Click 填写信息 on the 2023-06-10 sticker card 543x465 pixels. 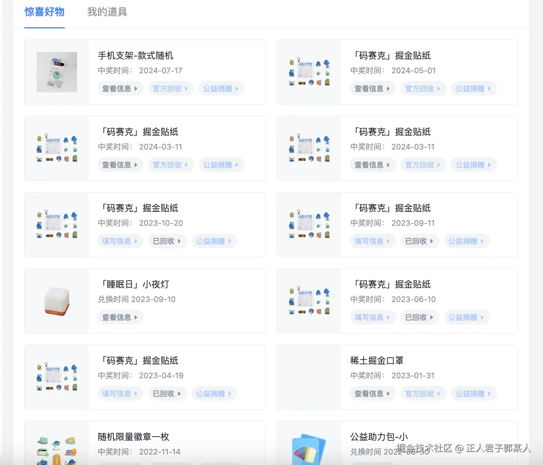pos(372,317)
